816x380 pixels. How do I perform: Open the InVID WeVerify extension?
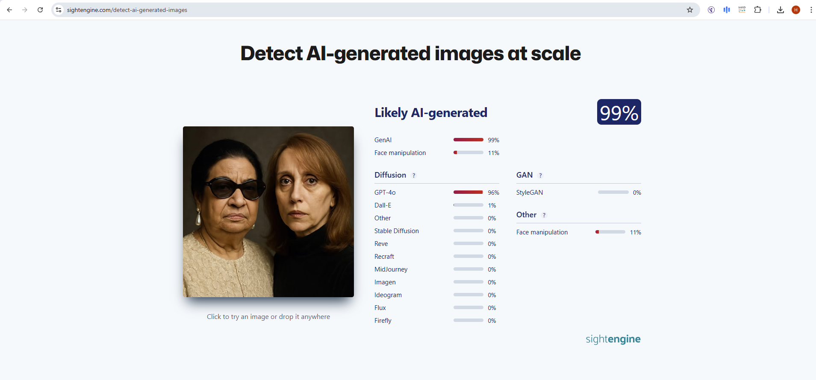click(742, 9)
